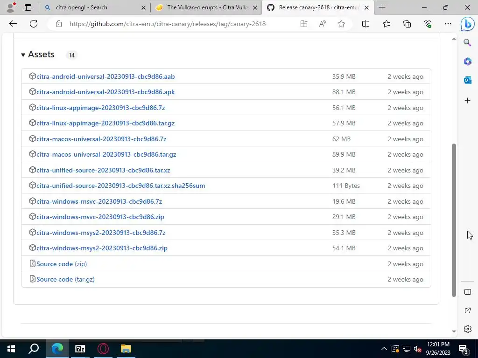Download citra-linux-appimage-20230913-cbc9d86.7z
478x358 pixels.
click(x=101, y=108)
